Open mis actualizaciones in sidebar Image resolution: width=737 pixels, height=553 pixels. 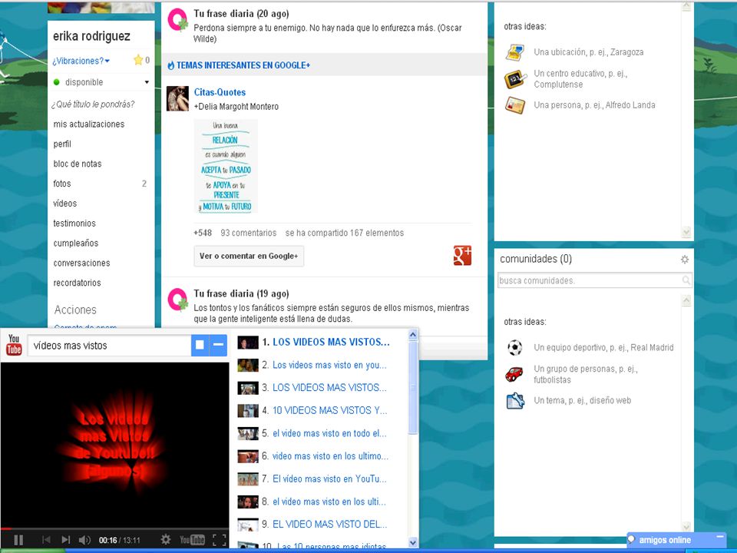[89, 124]
